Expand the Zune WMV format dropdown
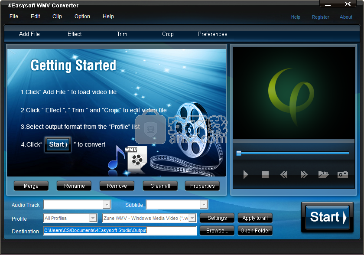The height and width of the screenshot is (255, 364). [192, 218]
